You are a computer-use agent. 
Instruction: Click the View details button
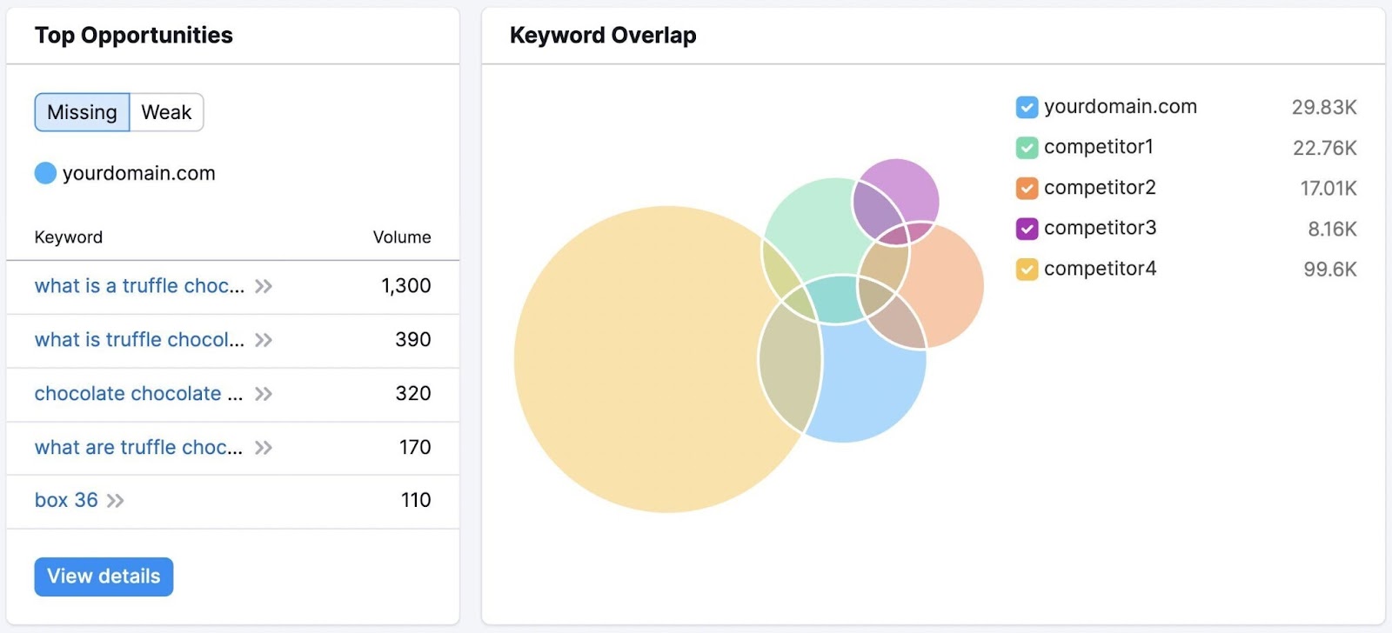[103, 576]
